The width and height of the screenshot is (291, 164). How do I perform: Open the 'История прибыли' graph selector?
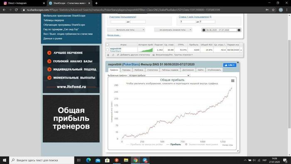pos(159,75)
